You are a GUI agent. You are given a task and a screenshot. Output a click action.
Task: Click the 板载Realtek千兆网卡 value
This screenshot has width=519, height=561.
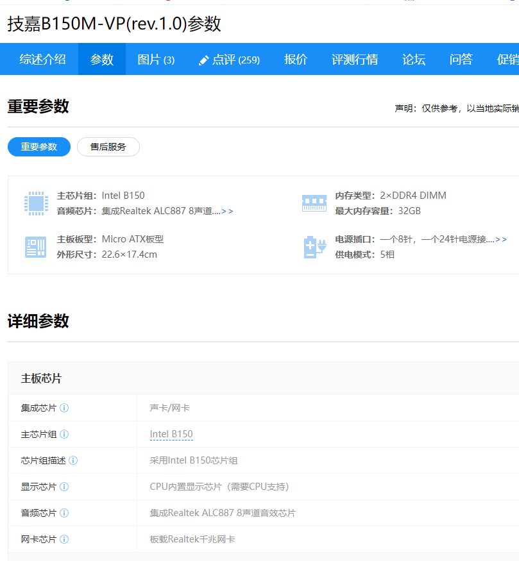click(192, 539)
